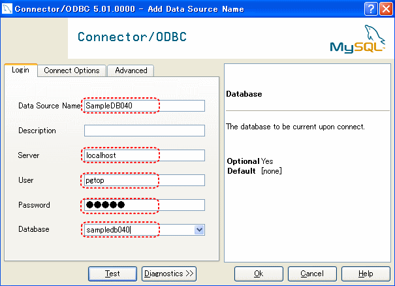Open Help with the Help button

[366, 274]
